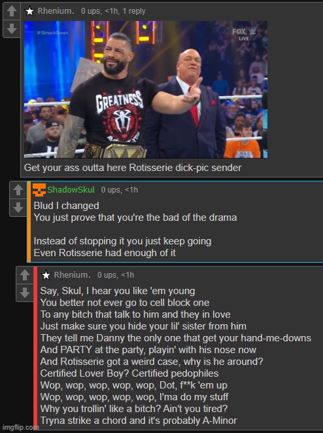Image resolution: width=323 pixels, height=433 pixels.
Task: Upvote Rhenium's lyric reply comment
Action: click(x=25, y=275)
